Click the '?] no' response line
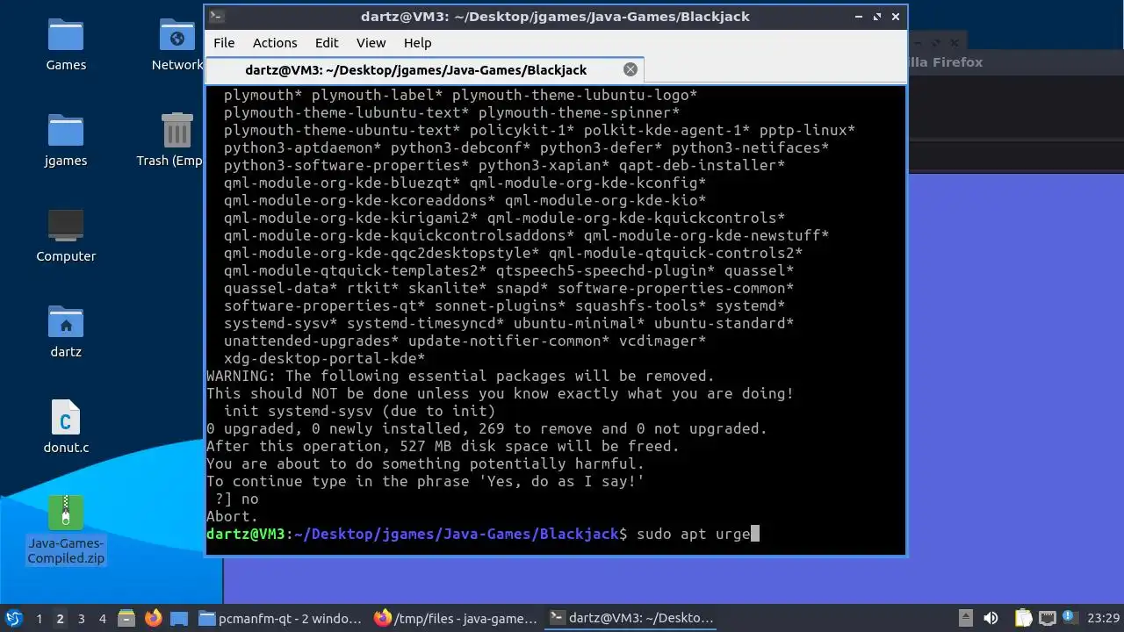 pyautogui.click(x=237, y=499)
